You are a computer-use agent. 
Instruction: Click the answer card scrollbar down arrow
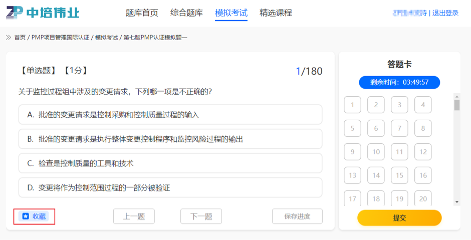click(x=456, y=201)
